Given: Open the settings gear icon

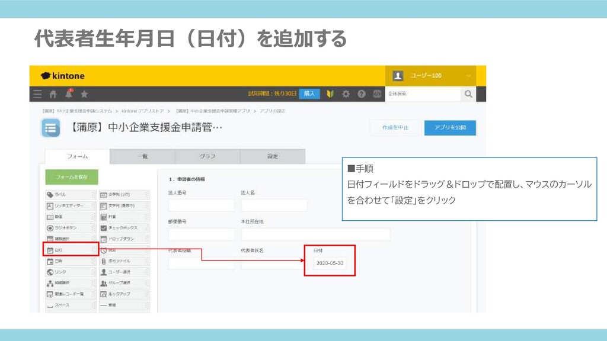Looking at the screenshot, I should coord(346,94).
